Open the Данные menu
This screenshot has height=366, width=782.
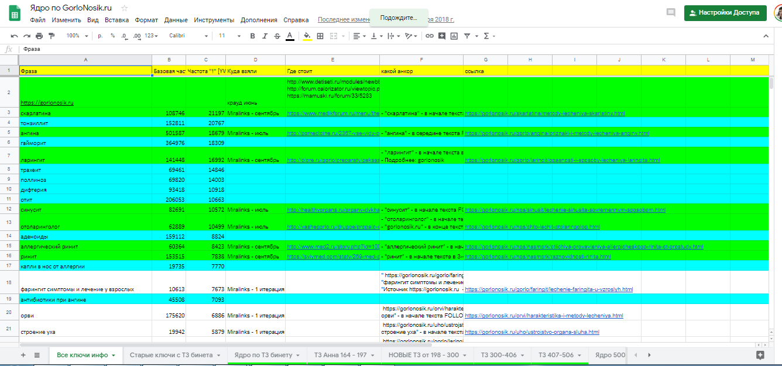(x=176, y=20)
